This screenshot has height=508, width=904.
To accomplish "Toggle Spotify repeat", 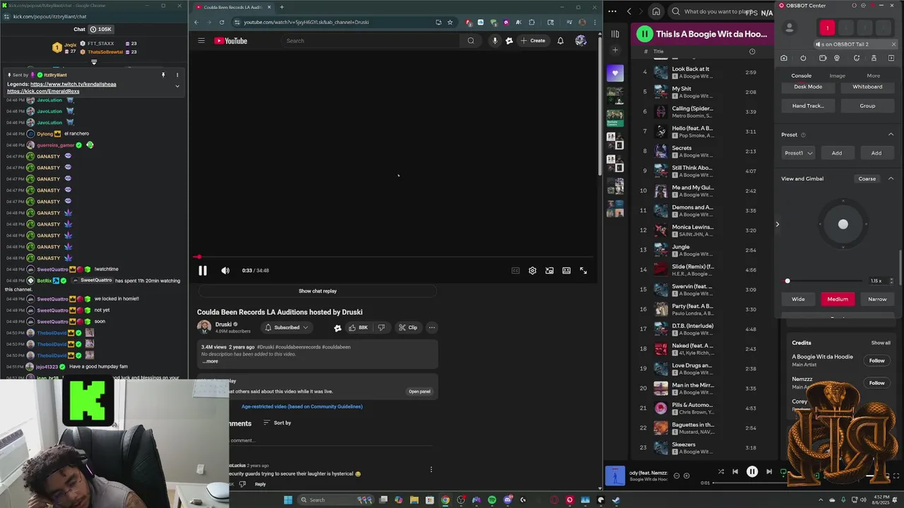I will [783, 472].
